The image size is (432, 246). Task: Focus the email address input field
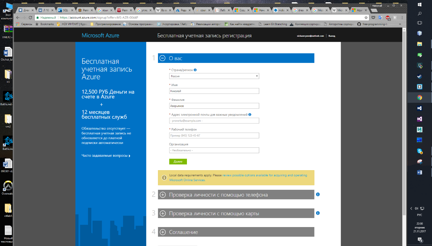click(x=214, y=121)
